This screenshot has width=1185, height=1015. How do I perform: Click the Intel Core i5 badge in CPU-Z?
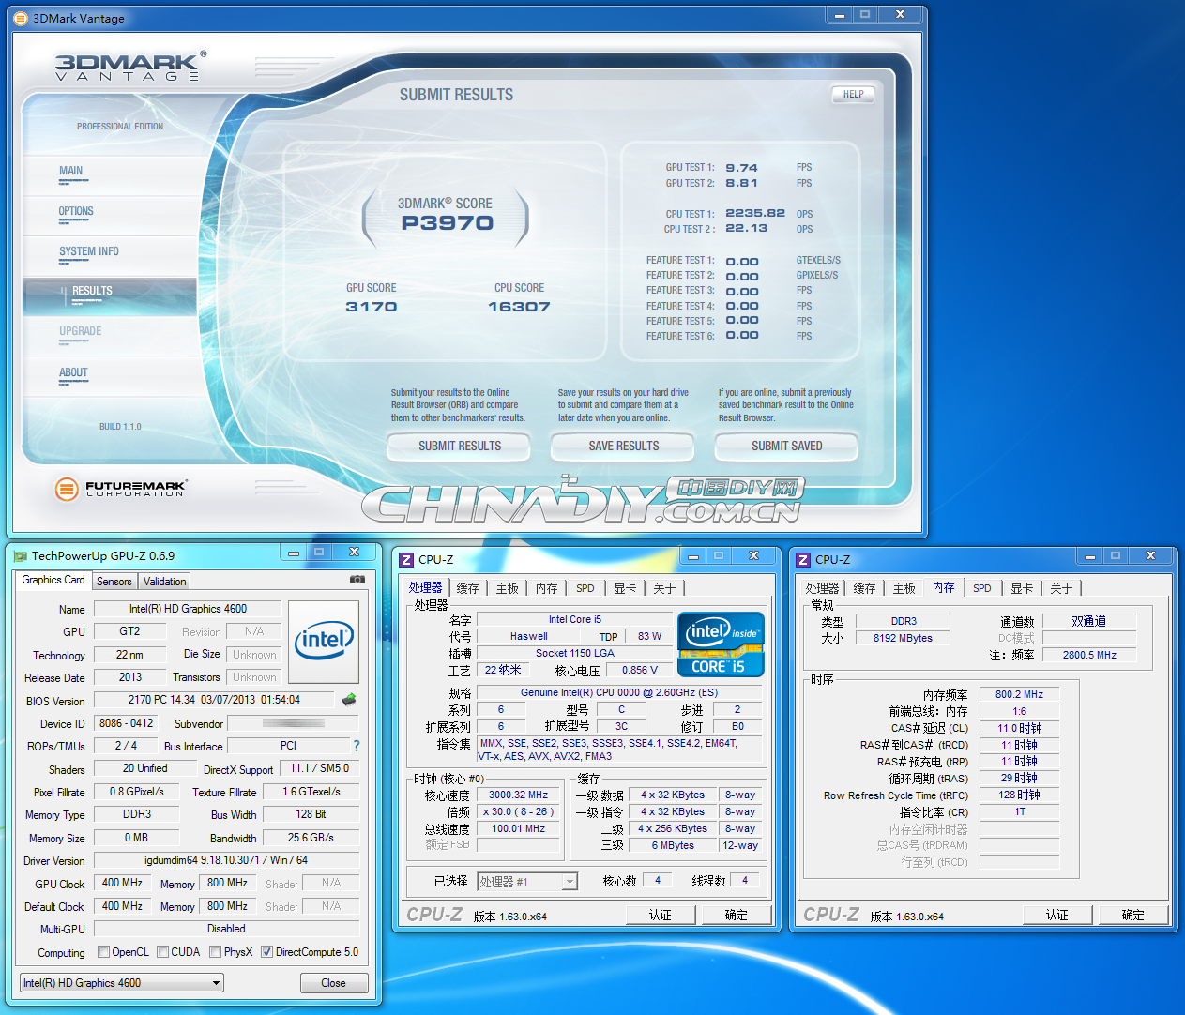(x=720, y=644)
